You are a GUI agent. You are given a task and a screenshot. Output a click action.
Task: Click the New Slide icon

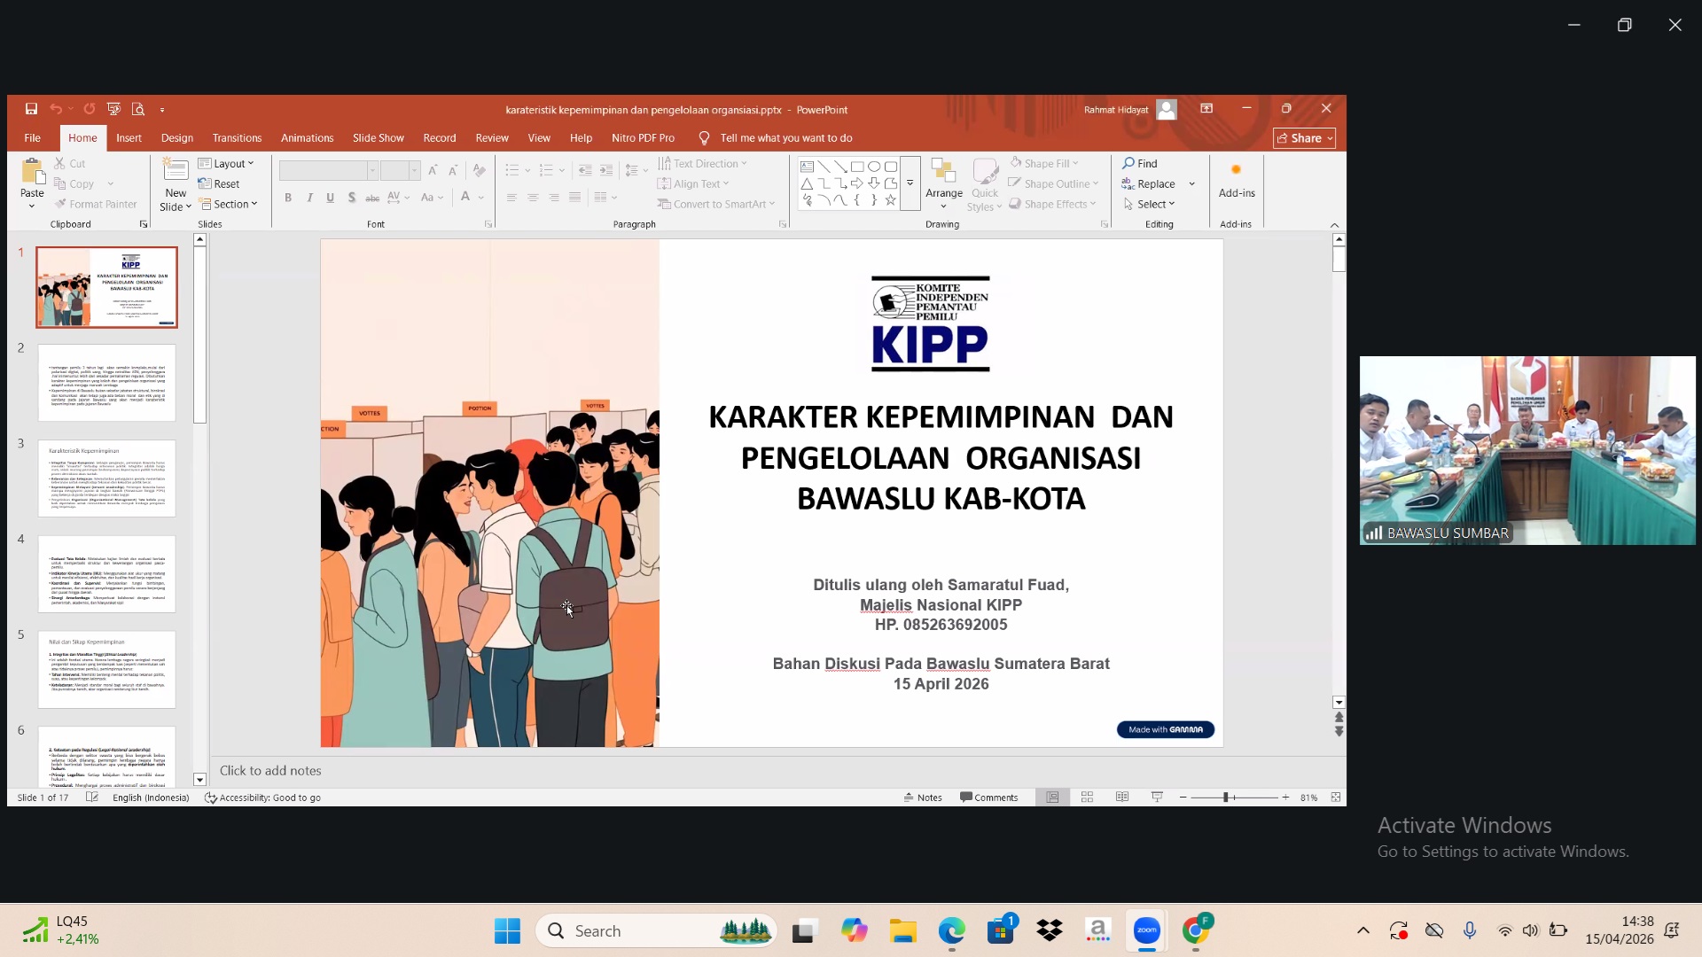tap(176, 171)
